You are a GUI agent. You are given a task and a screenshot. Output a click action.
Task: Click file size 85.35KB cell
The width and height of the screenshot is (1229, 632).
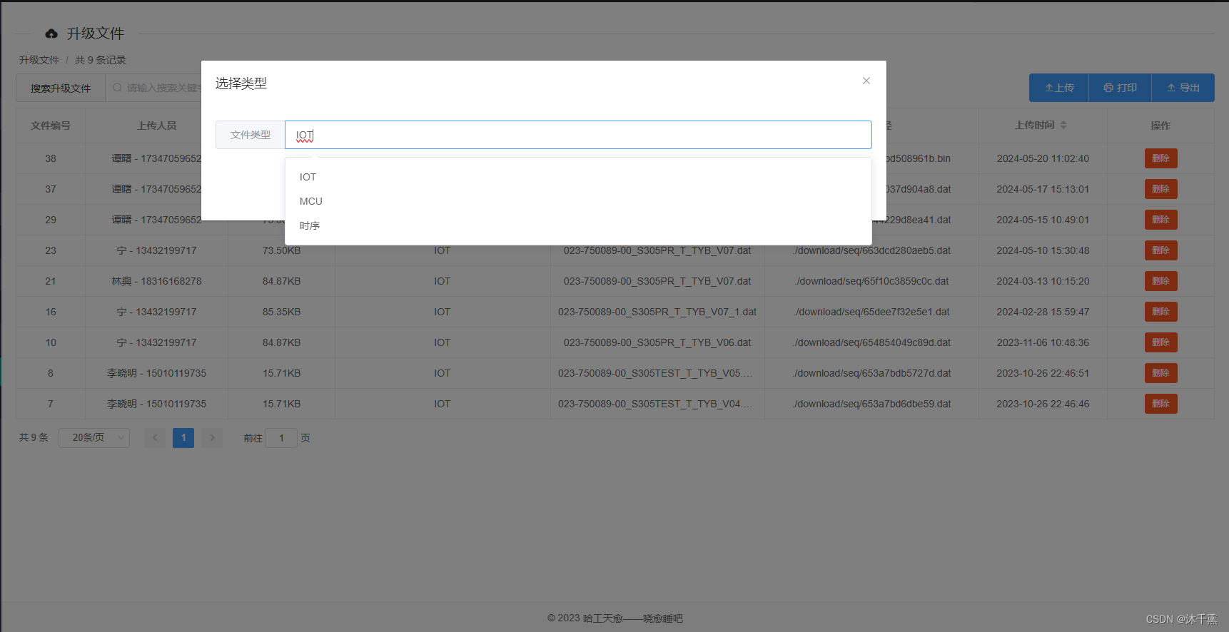coord(281,312)
